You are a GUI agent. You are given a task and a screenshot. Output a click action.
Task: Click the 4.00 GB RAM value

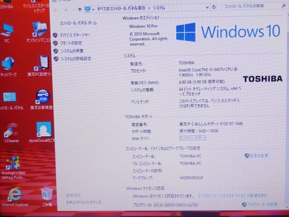pyautogui.click(x=202, y=82)
